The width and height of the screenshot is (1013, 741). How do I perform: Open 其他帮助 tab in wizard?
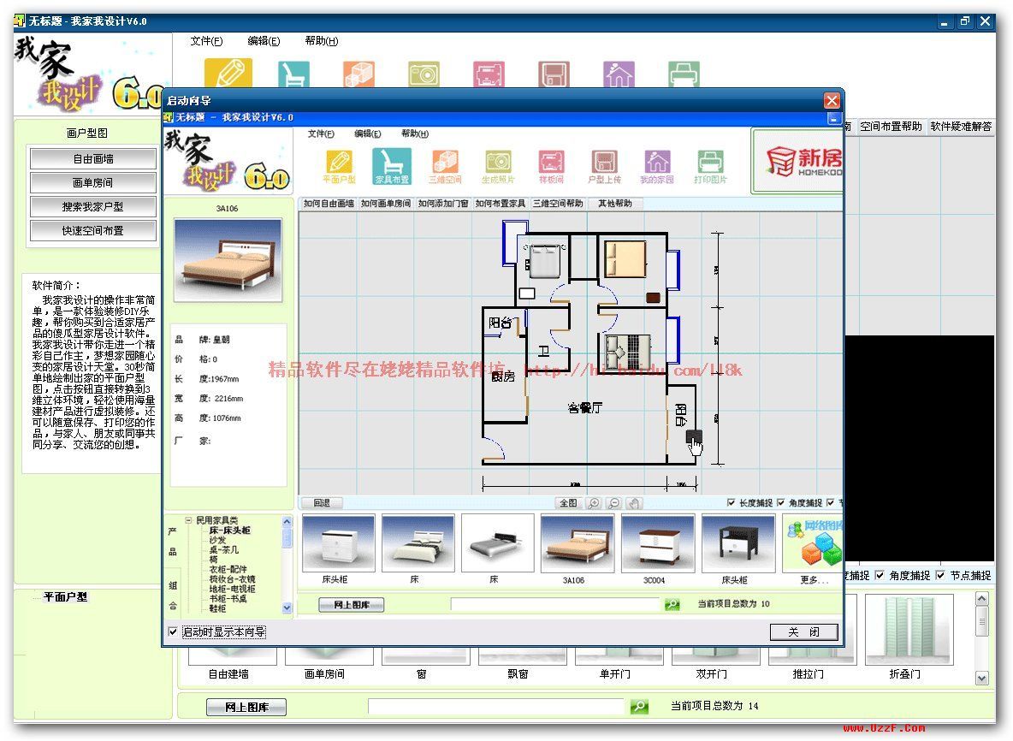point(614,204)
